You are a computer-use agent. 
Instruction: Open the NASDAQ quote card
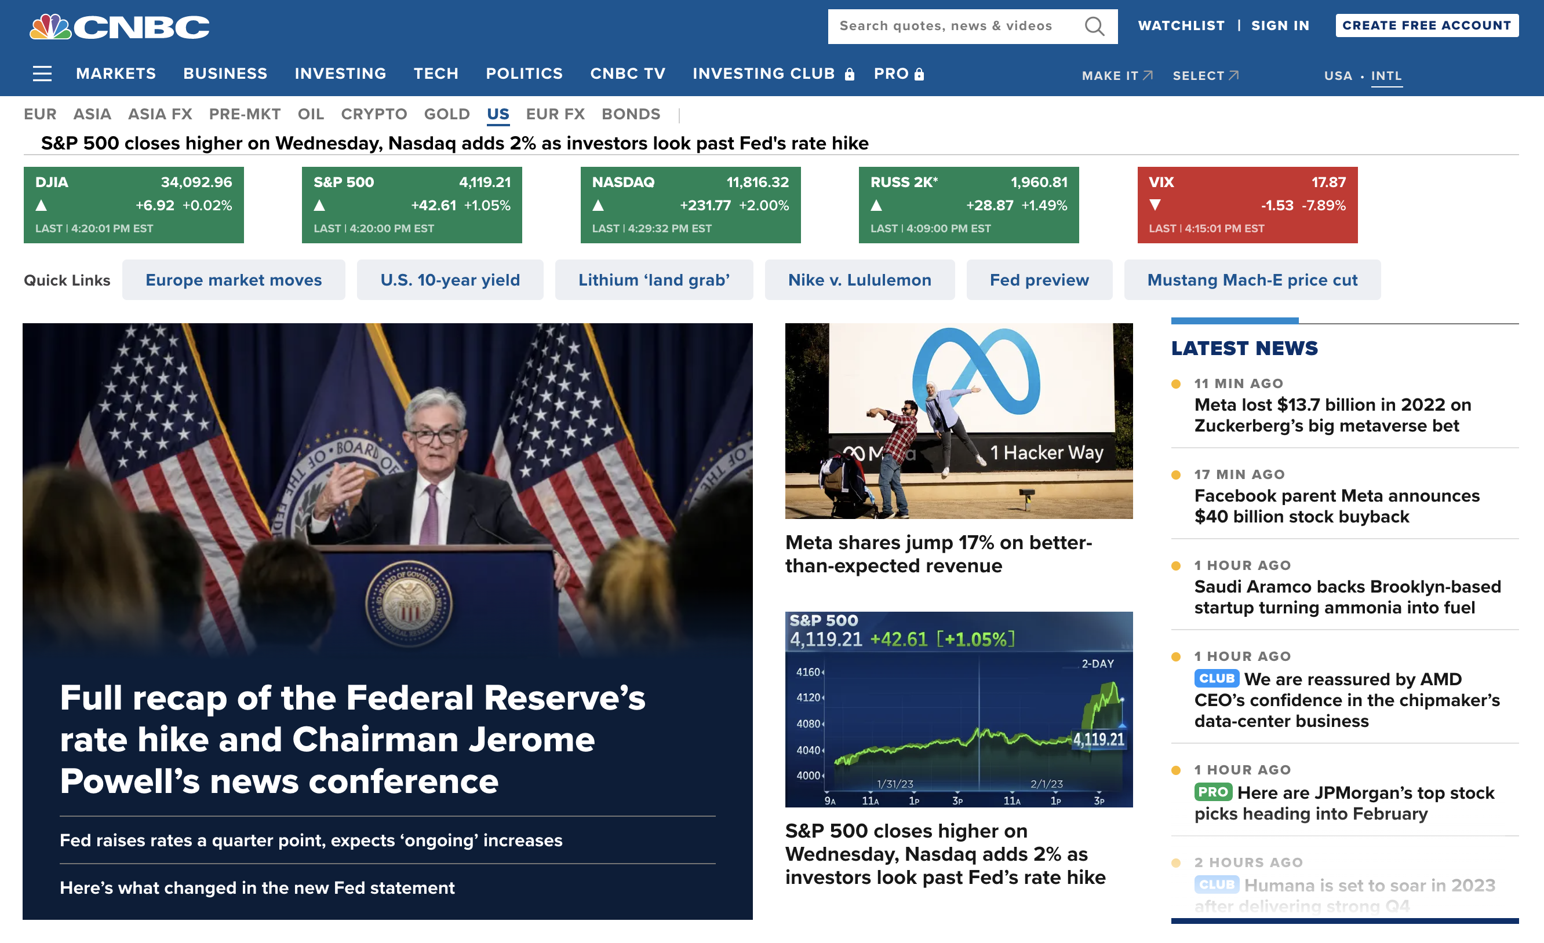(690, 204)
